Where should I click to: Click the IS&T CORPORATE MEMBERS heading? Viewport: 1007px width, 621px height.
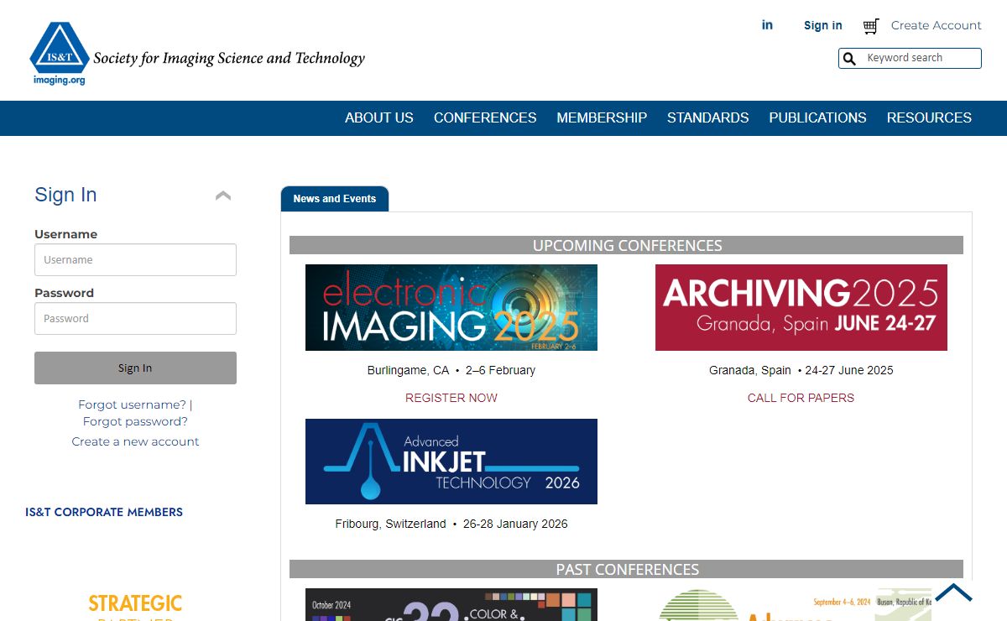click(x=104, y=512)
